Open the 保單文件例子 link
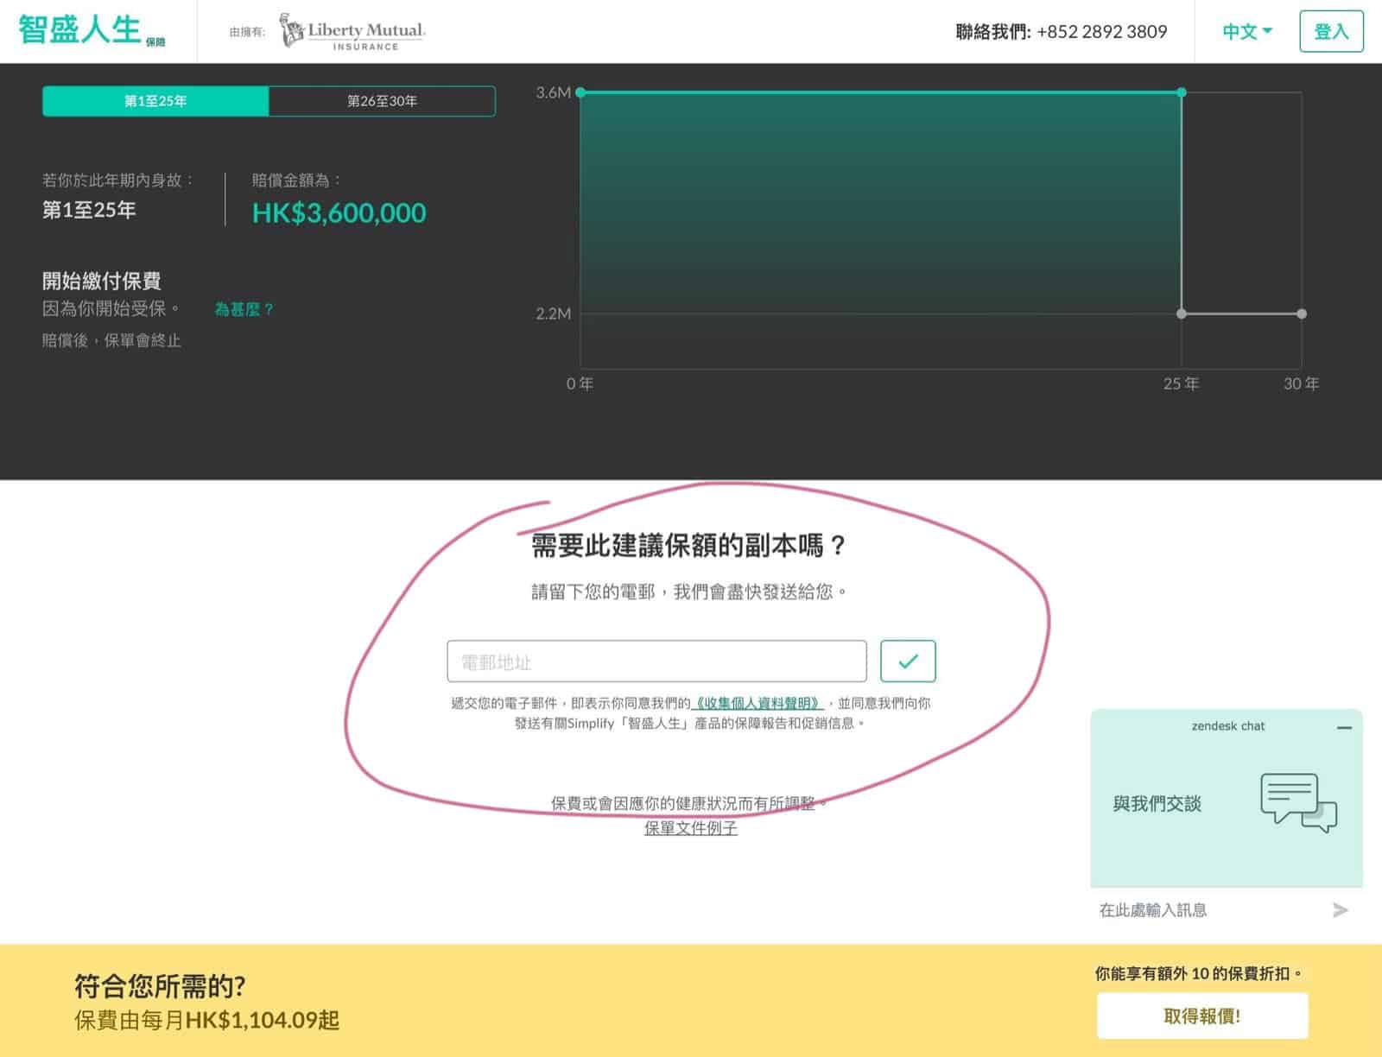Screen dimensions: 1382x1057 [691, 828]
